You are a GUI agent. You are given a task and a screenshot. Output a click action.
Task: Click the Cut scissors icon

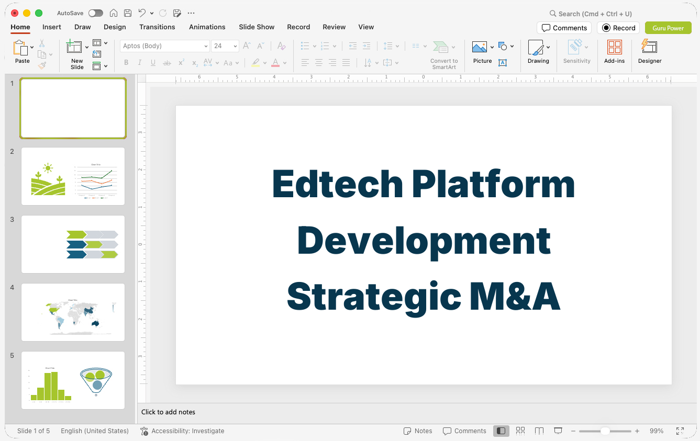pyautogui.click(x=42, y=43)
